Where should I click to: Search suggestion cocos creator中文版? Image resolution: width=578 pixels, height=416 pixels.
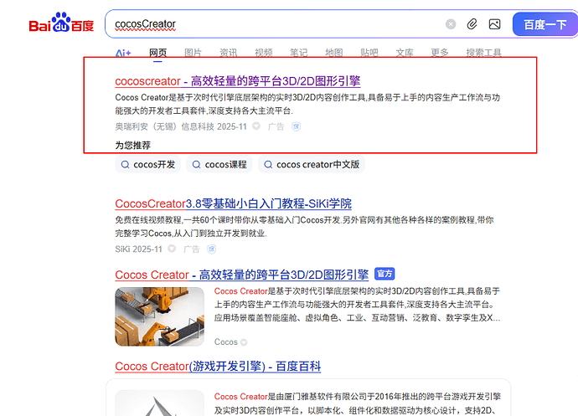coord(312,164)
